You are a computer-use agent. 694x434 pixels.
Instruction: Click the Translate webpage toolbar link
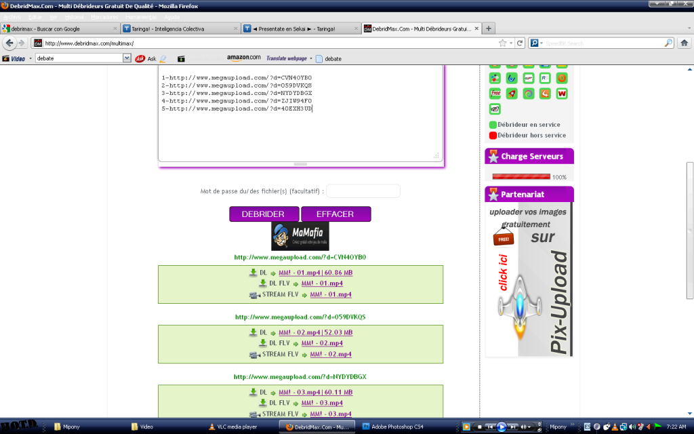[287, 58]
